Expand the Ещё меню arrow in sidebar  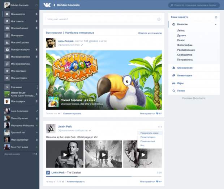tap(7, 87)
